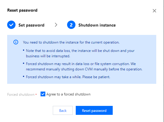Click the blue info icon in notice
The width and height of the screenshot is (164, 122).
click(16, 42)
